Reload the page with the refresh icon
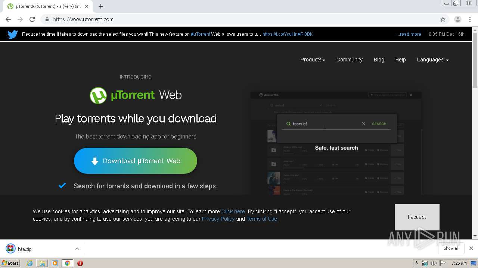The height and width of the screenshot is (268, 478). pos(32,19)
